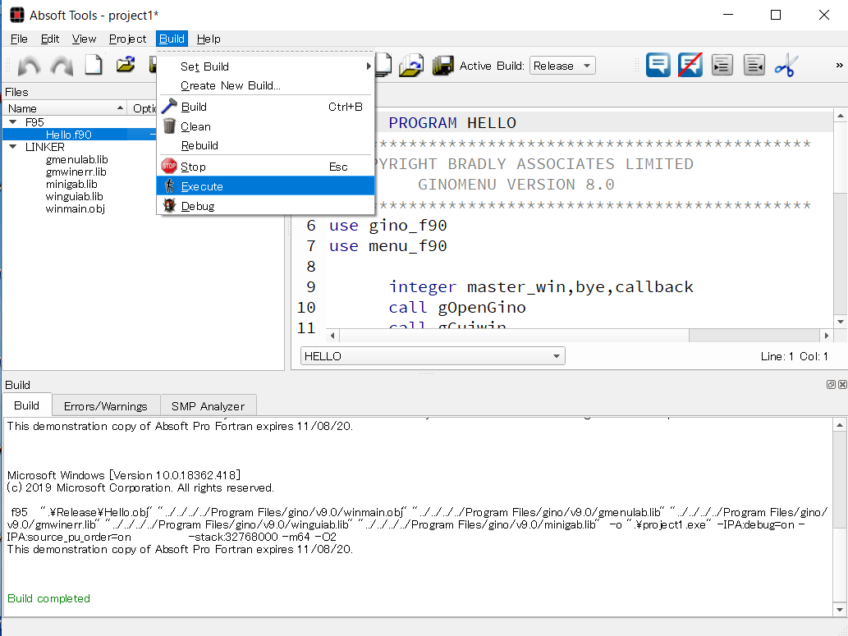Click the red STOP sign icon
848x636 pixels.
coord(169,166)
